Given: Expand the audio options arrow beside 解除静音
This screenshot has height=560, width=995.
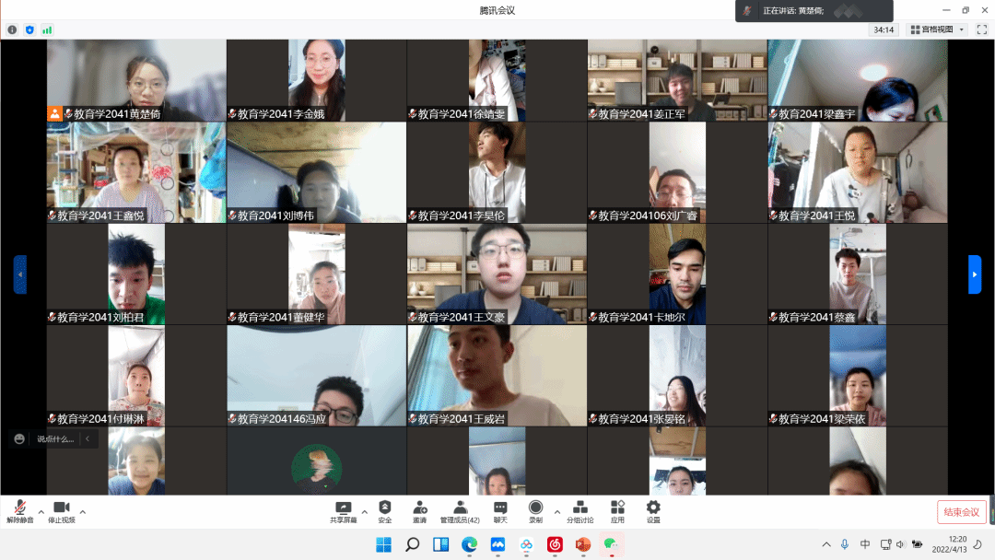Looking at the screenshot, I should (41, 511).
